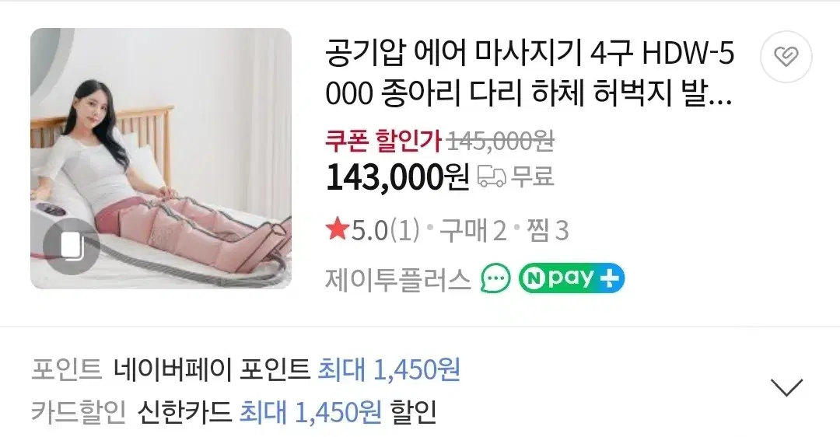This screenshot has height=437, width=840.
Task: Open the 공기압 에어 마사지기 product title
Action: tap(530, 74)
